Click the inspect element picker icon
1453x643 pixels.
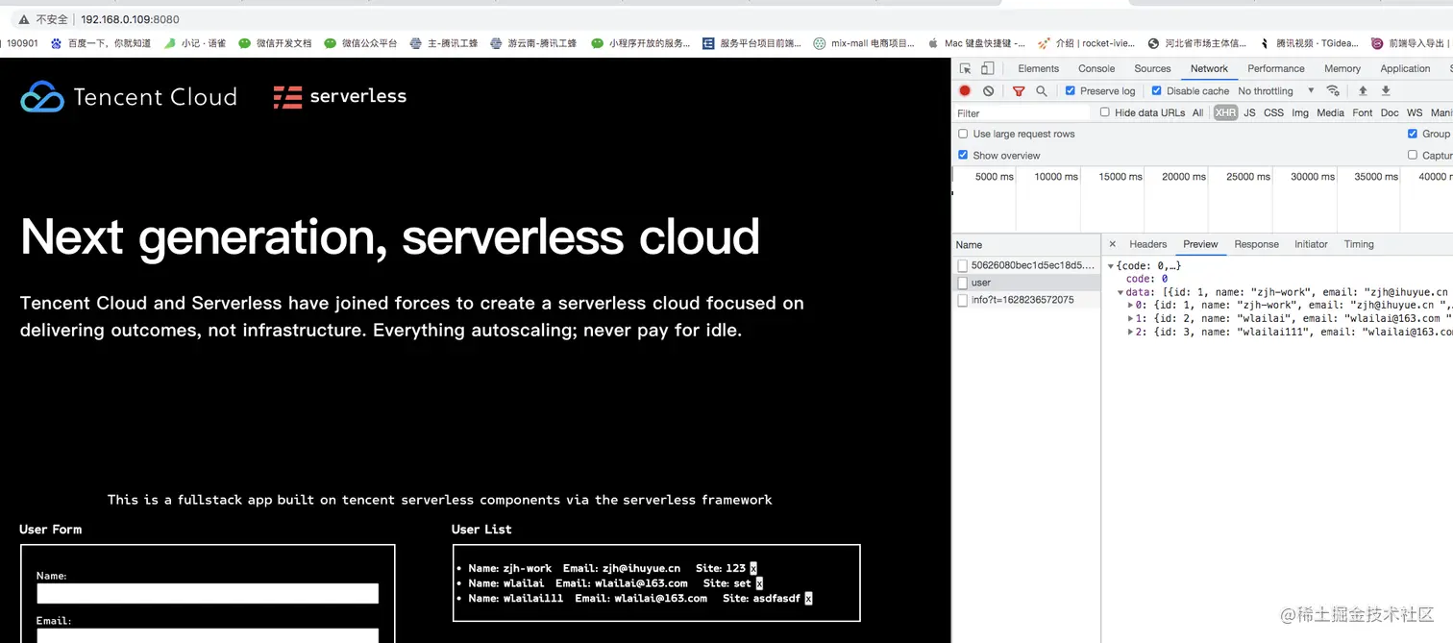[x=965, y=69]
